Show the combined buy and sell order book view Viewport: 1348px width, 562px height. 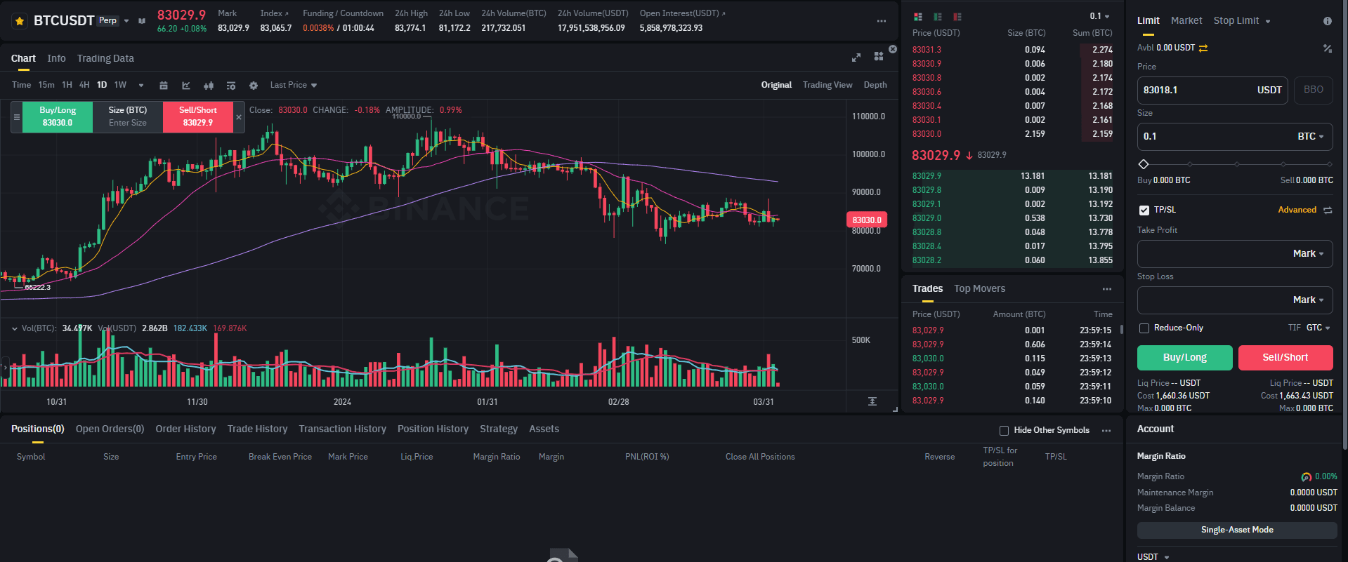917,16
